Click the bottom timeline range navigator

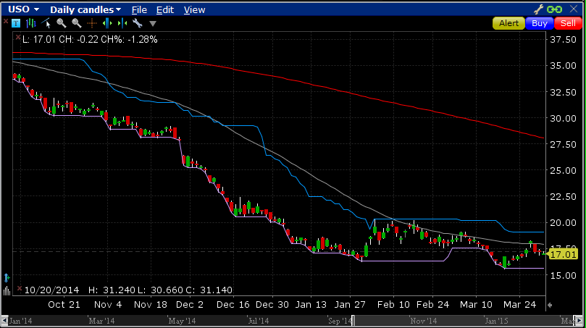[x=290, y=320]
